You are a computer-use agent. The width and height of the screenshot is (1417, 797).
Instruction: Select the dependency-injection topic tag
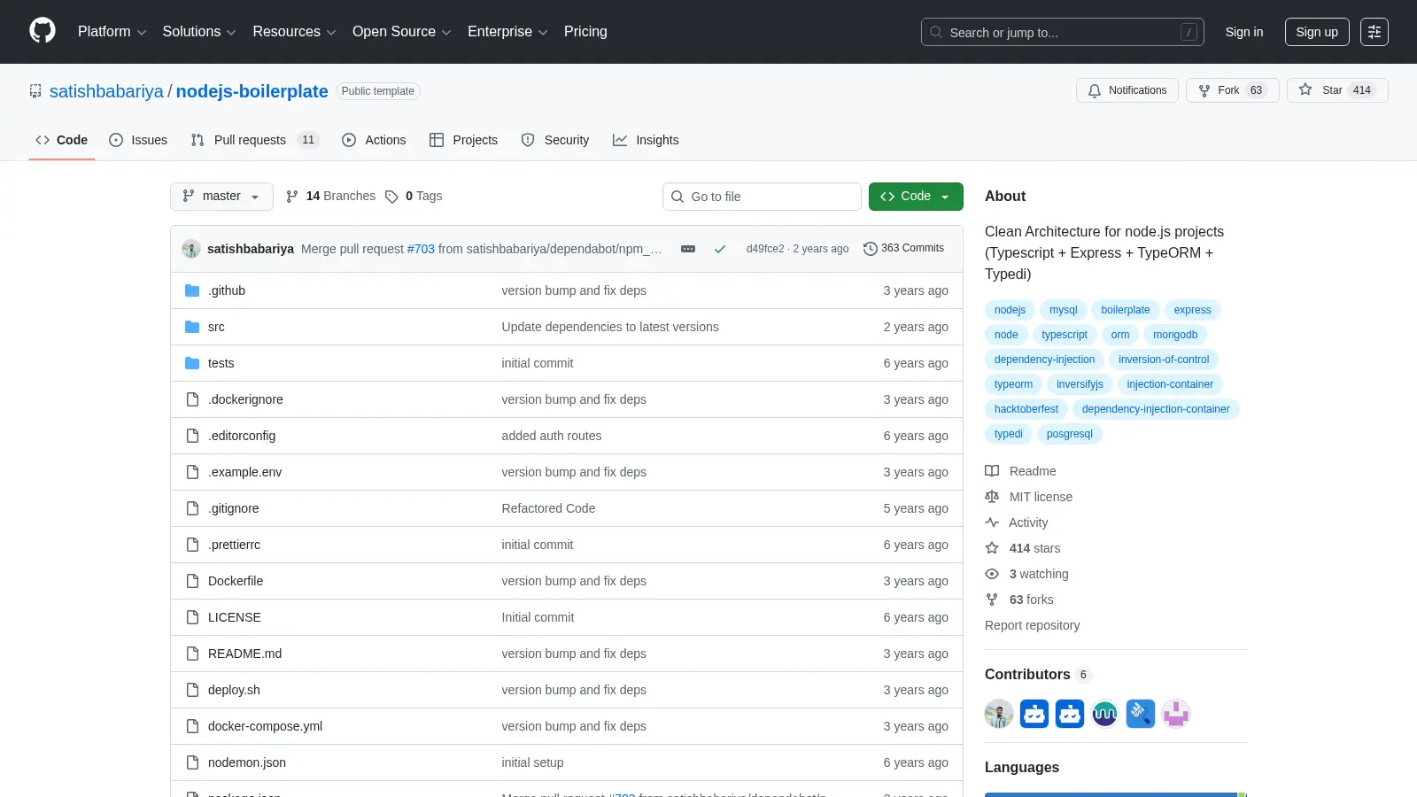(1044, 360)
